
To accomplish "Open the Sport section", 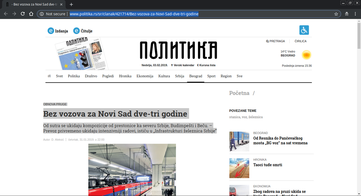I will 211,76.
